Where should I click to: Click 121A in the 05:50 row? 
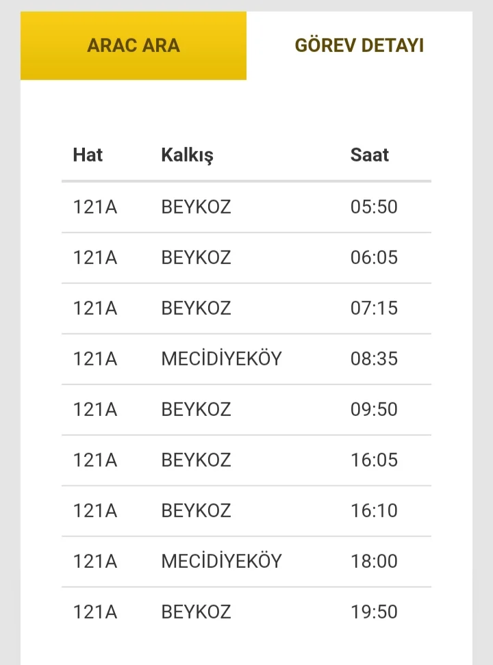pyautogui.click(x=95, y=207)
